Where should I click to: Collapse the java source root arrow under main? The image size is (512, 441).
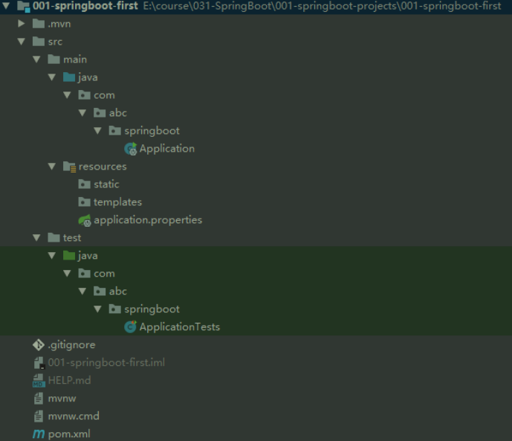[x=52, y=77]
